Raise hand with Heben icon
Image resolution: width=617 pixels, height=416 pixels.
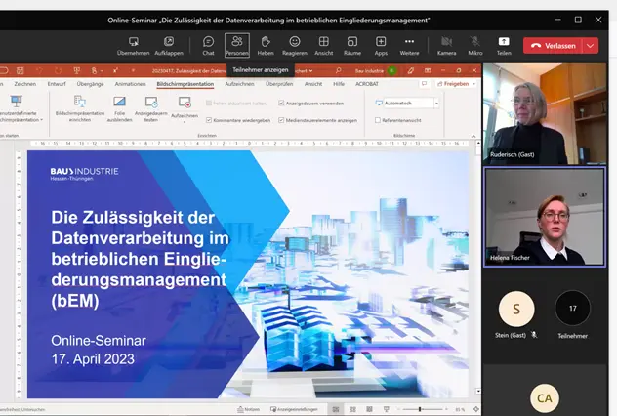point(266,41)
